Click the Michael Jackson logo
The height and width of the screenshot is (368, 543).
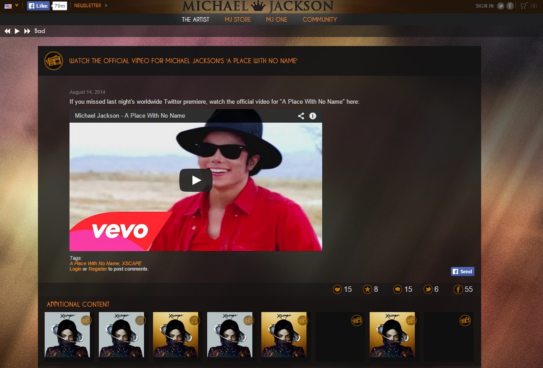pyautogui.click(x=258, y=6)
